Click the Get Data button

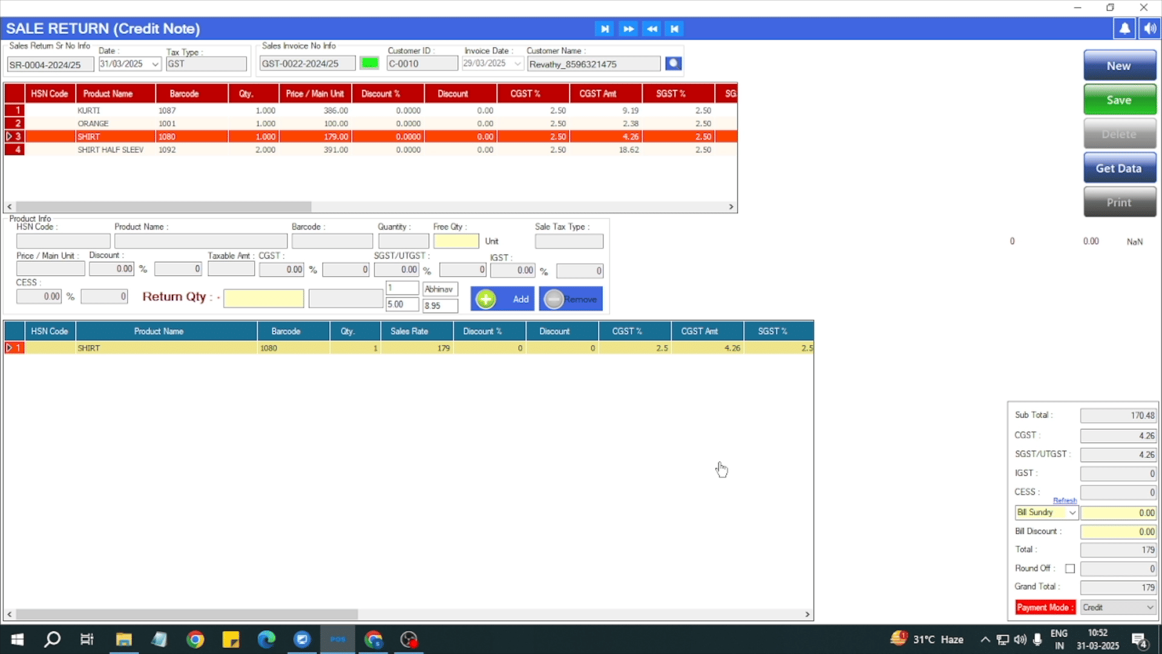coord(1119,168)
